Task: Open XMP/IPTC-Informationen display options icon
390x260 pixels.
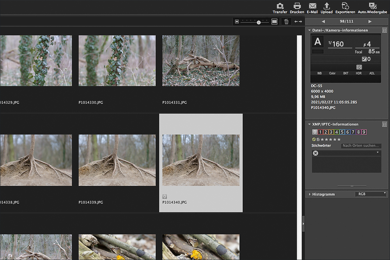Action: coord(385,124)
